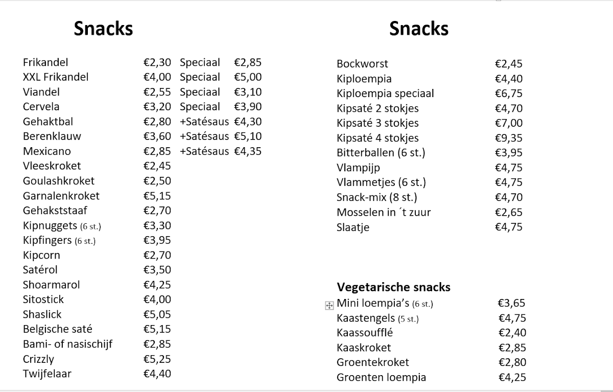Image resolution: width=613 pixels, height=392 pixels.
Task: Click the Frikandel menu item text
Action: point(45,62)
